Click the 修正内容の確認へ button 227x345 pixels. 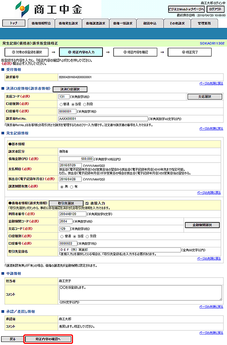click(48, 339)
